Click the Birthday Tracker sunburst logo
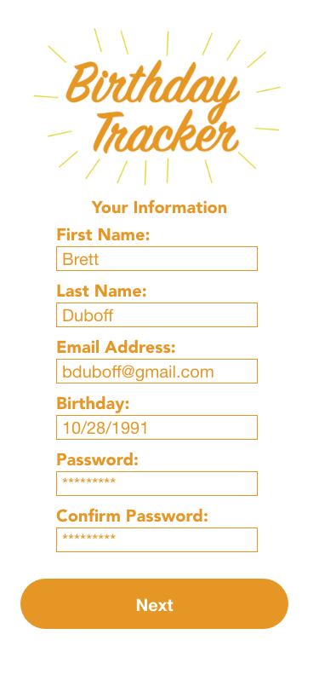319x692 pixels. (157, 107)
